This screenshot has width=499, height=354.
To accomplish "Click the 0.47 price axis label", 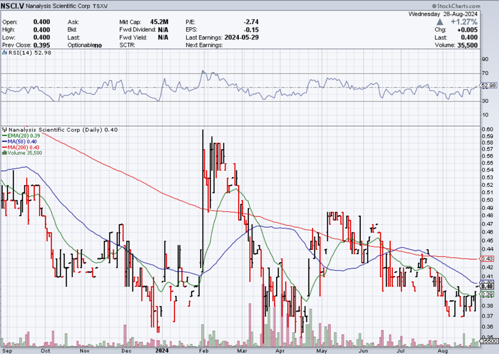I will tap(487, 224).
